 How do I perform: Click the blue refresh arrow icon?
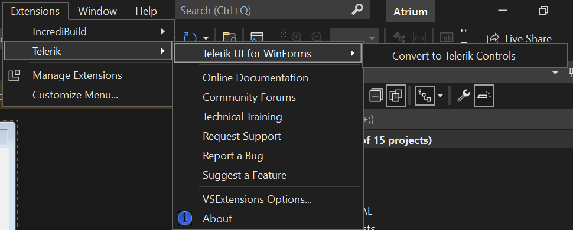tap(190, 37)
